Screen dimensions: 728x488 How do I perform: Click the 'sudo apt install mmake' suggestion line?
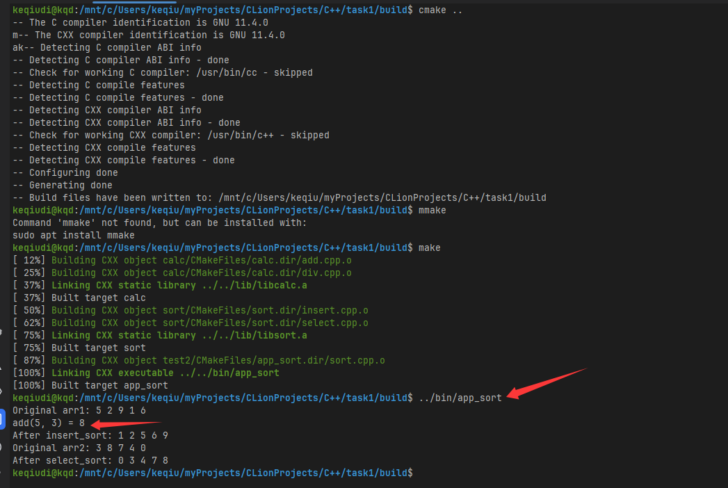coord(74,235)
